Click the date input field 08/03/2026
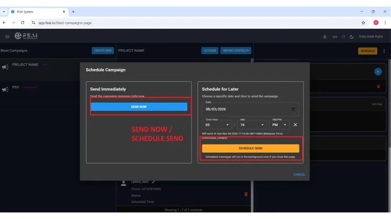391x219 pixels. (250, 109)
